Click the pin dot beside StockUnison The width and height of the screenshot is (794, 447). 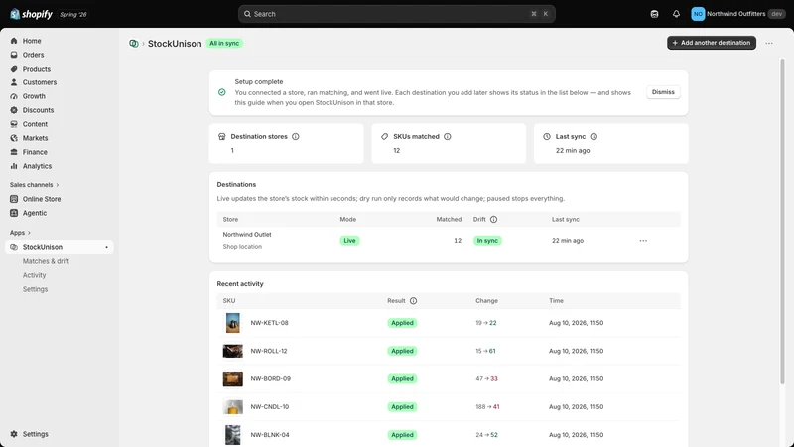pos(107,247)
